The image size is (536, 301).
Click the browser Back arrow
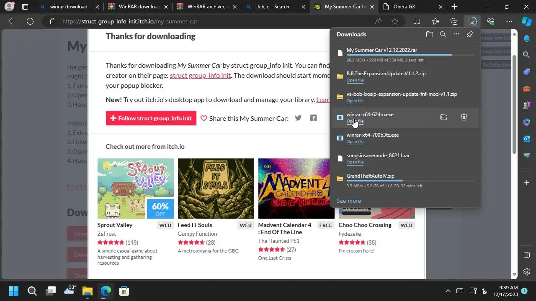(x=12, y=21)
